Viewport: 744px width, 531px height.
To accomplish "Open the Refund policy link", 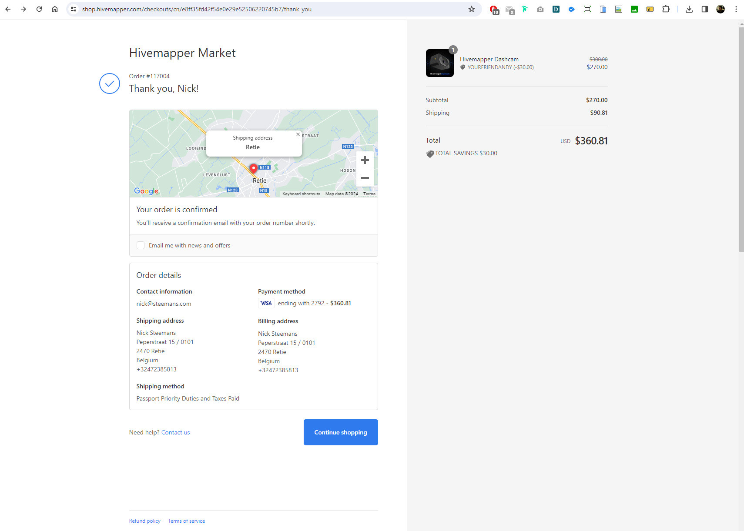I will pyautogui.click(x=145, y=521).
